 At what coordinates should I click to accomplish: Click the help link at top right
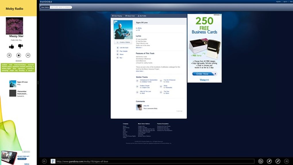pyautogui.click(x=291, y=1)
